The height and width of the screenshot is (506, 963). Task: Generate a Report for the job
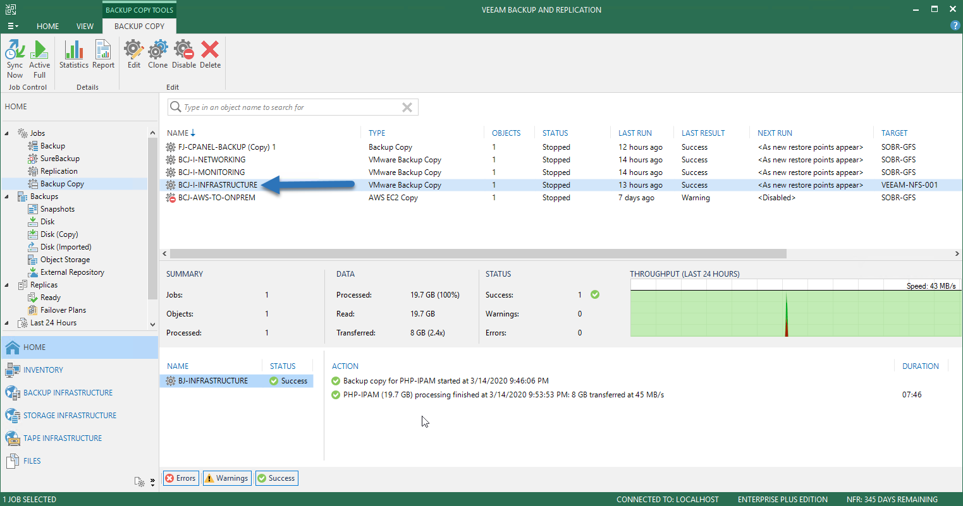coord(103,55)
